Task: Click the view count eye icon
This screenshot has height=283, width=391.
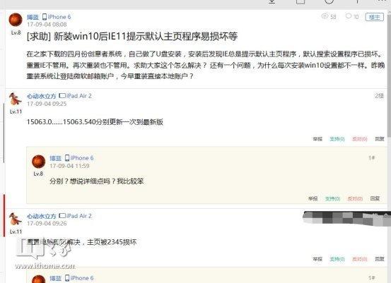Action: (x=325, y=16)
